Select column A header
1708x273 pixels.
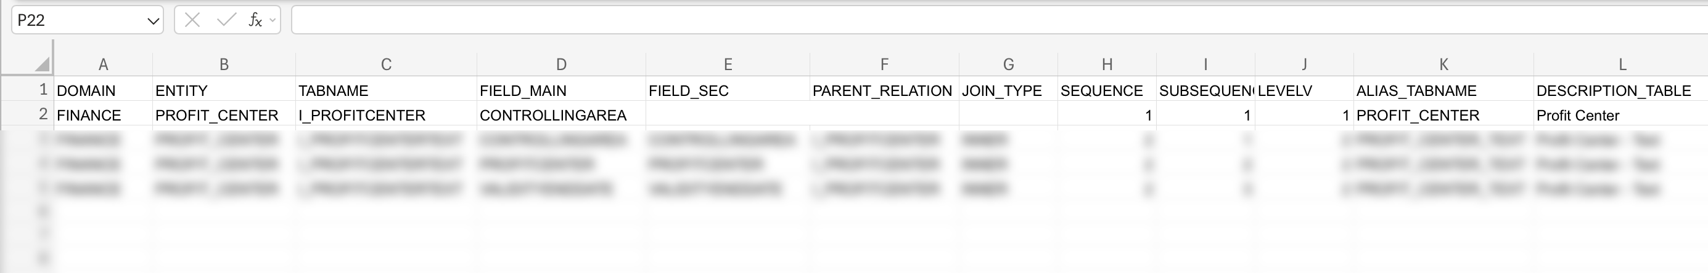pos(103,65)
